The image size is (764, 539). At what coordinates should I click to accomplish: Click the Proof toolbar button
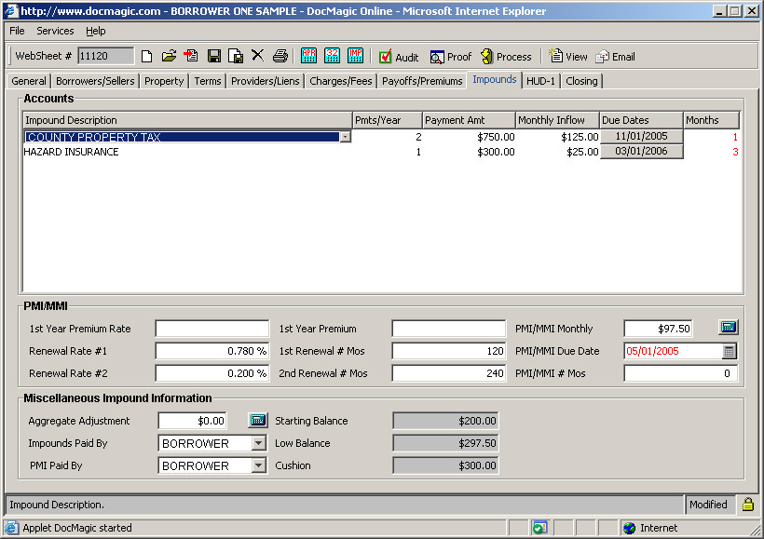[451, 57]
